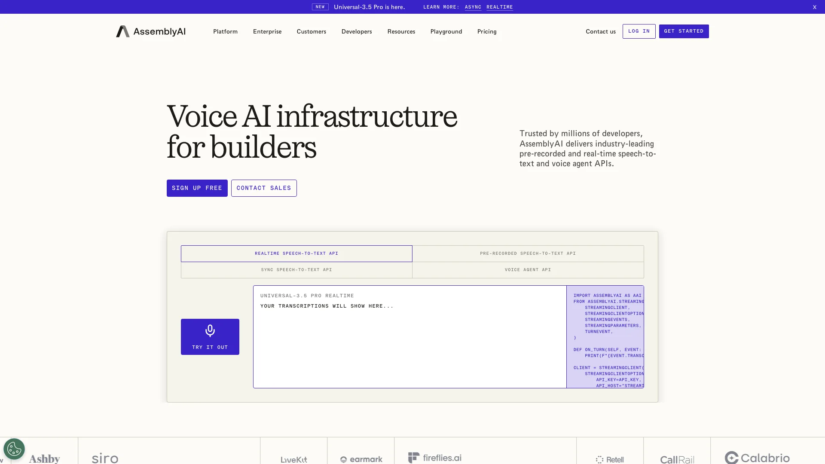
Task: Click the Universal-3.5 Pro is here text
Action: tap(369, 7)
